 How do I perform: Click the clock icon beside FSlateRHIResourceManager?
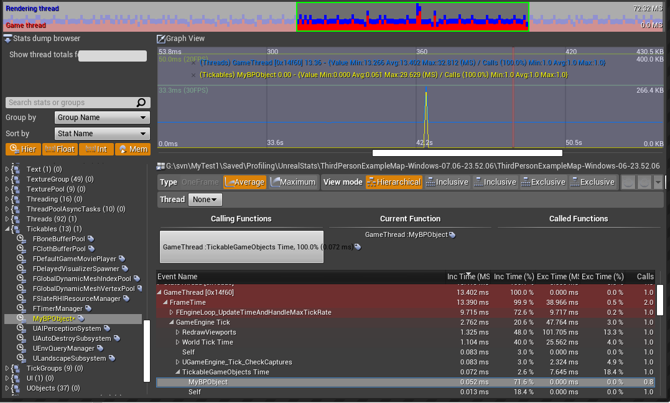tap(21, 298)
